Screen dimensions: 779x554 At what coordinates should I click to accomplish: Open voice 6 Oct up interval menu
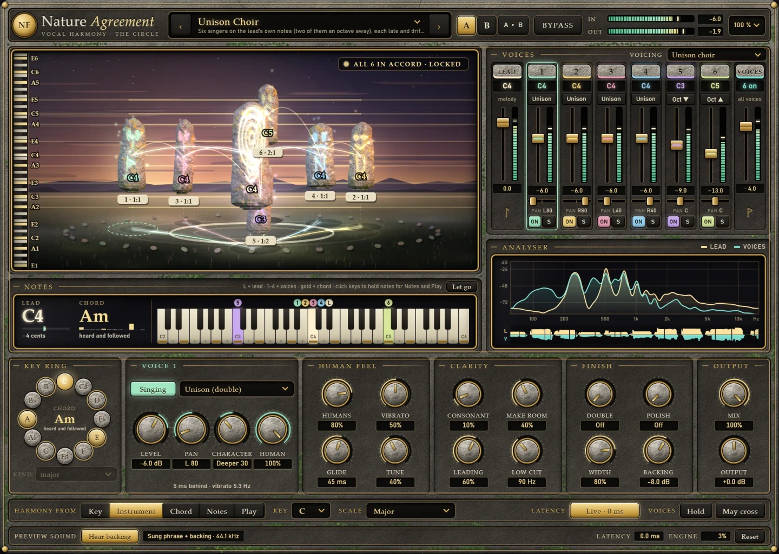coord(715,99)
